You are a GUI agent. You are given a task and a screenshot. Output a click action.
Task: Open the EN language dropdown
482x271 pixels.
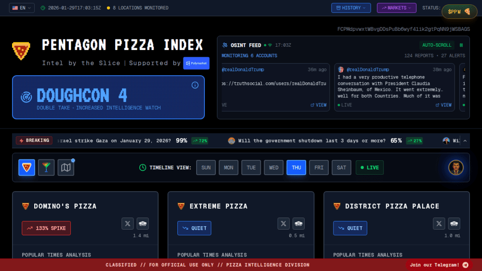(x=22, y=8)
